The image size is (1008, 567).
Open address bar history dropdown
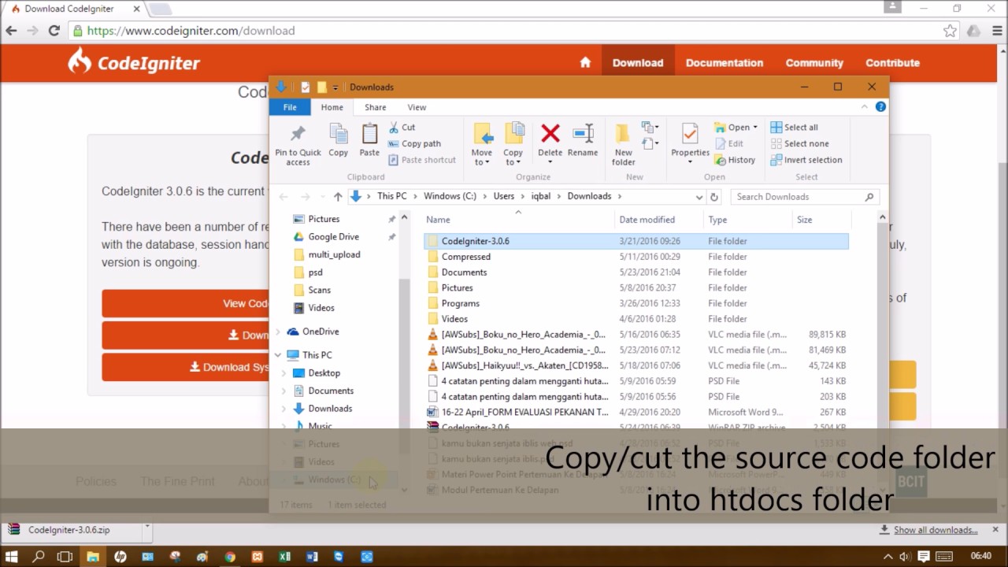tap(699, 197)
